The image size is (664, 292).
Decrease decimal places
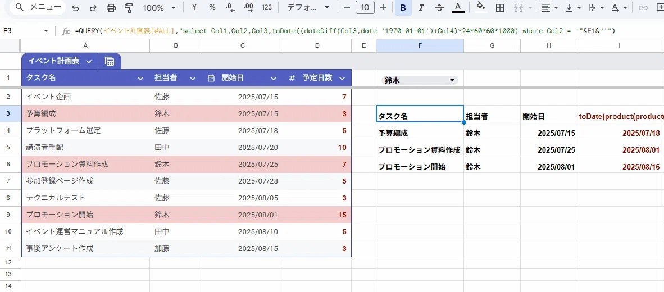pos(230,8)
